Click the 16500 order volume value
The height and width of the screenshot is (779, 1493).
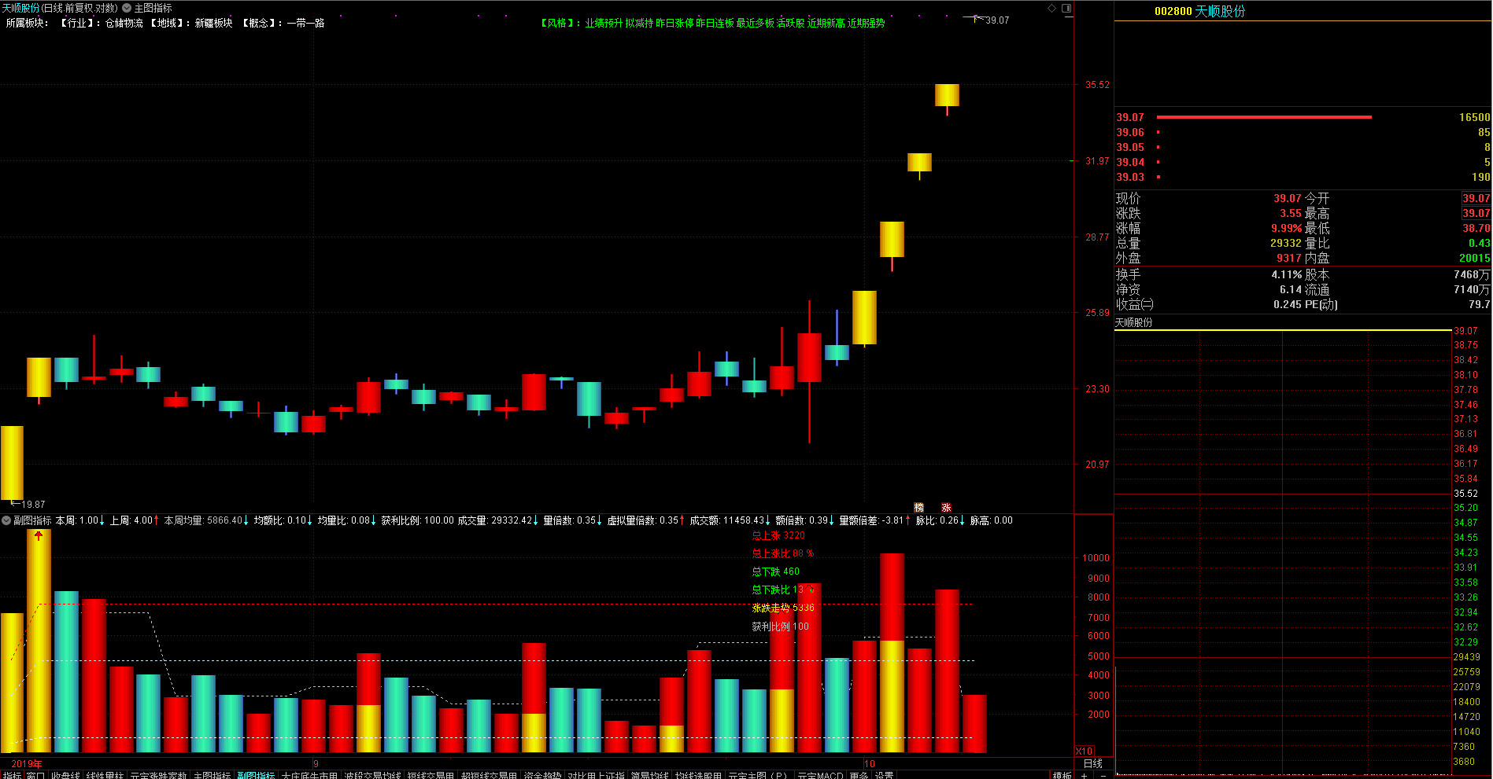click(1474, 117)
